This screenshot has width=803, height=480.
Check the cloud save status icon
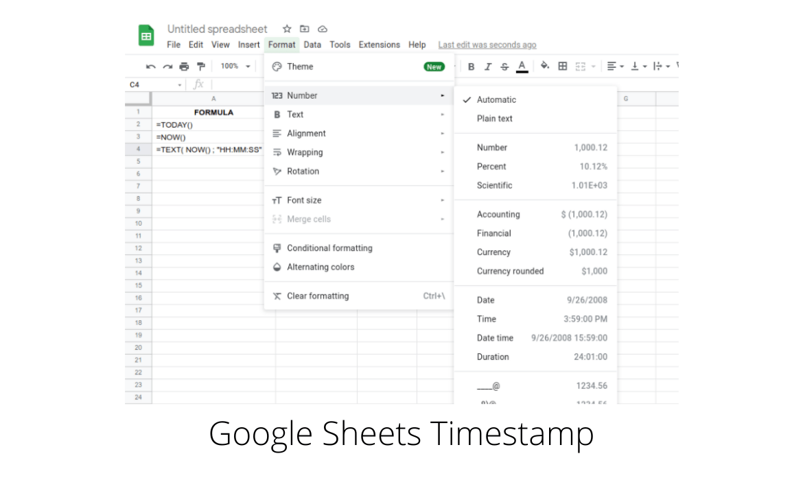[x=322, y=29]
